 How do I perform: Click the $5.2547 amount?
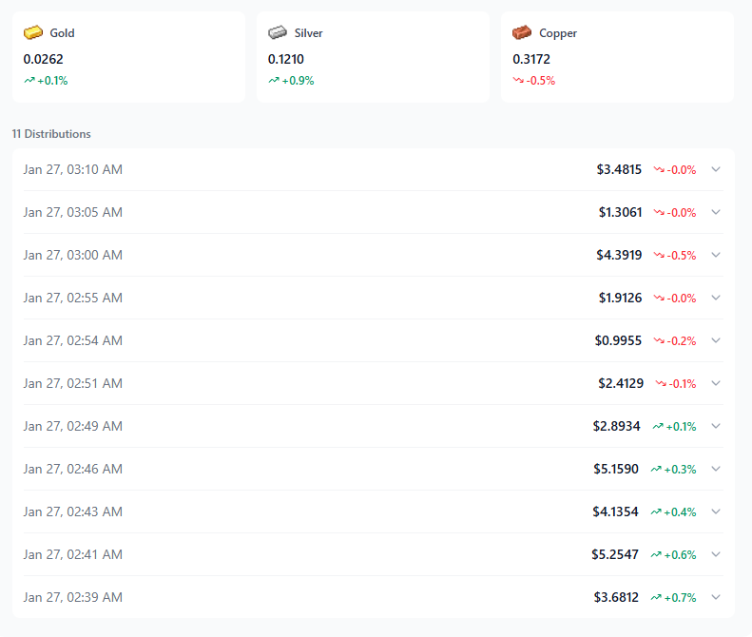pos(615,554)
